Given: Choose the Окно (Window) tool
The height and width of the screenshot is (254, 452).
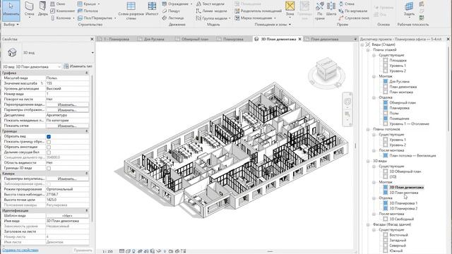Looking at the screenshot, I should click(x=58, y=4).
